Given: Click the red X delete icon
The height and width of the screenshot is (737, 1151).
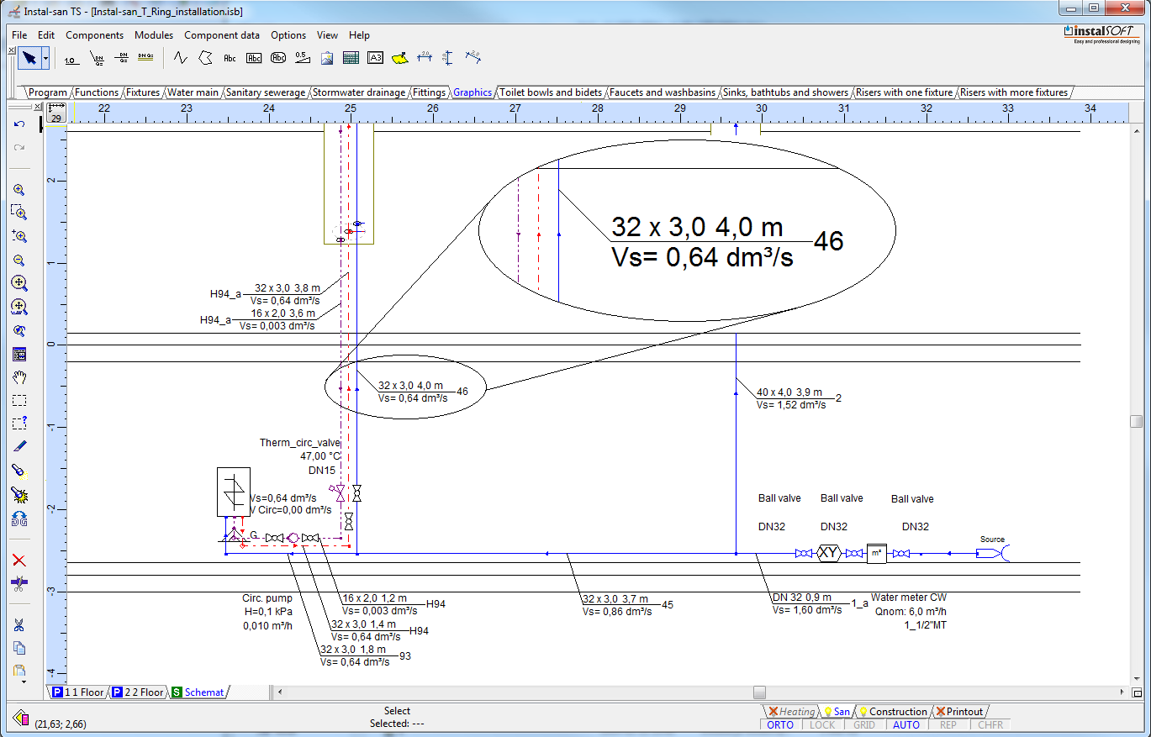Looking at the screenshot, I should tap(19, 561).
